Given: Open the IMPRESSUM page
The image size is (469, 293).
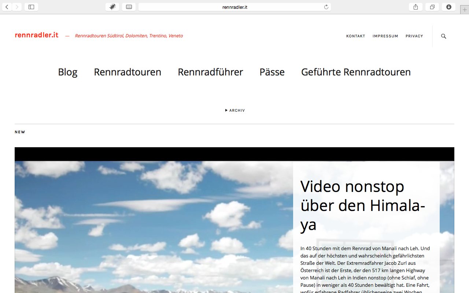Looking at the screenshot, I should (x=385, y=36).
